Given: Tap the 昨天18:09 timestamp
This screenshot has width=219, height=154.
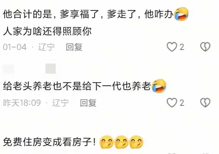Looking at the screenshot, I should coord(22,103).
